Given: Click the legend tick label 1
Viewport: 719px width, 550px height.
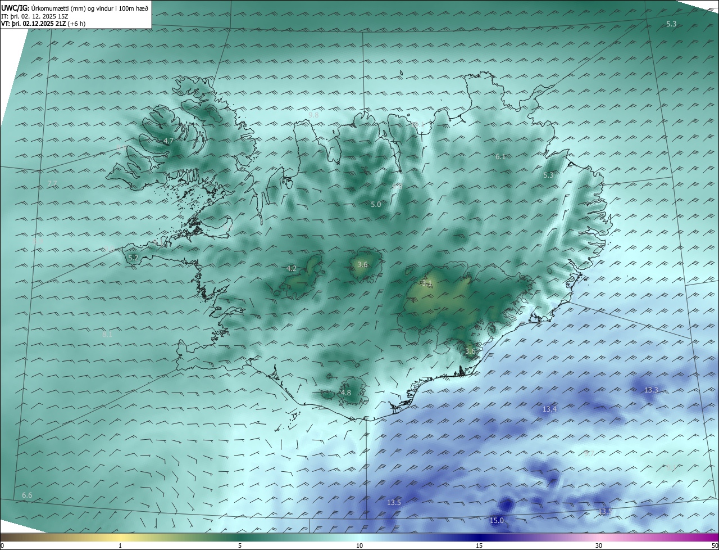Looking at the screenshot, I should [x=120, y=546].
